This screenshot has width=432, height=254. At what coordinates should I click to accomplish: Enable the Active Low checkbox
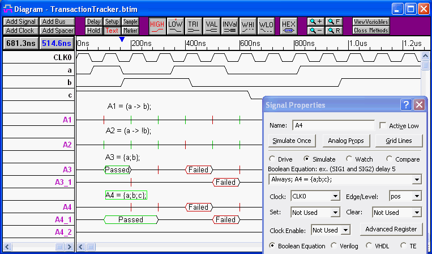[383, 126]
